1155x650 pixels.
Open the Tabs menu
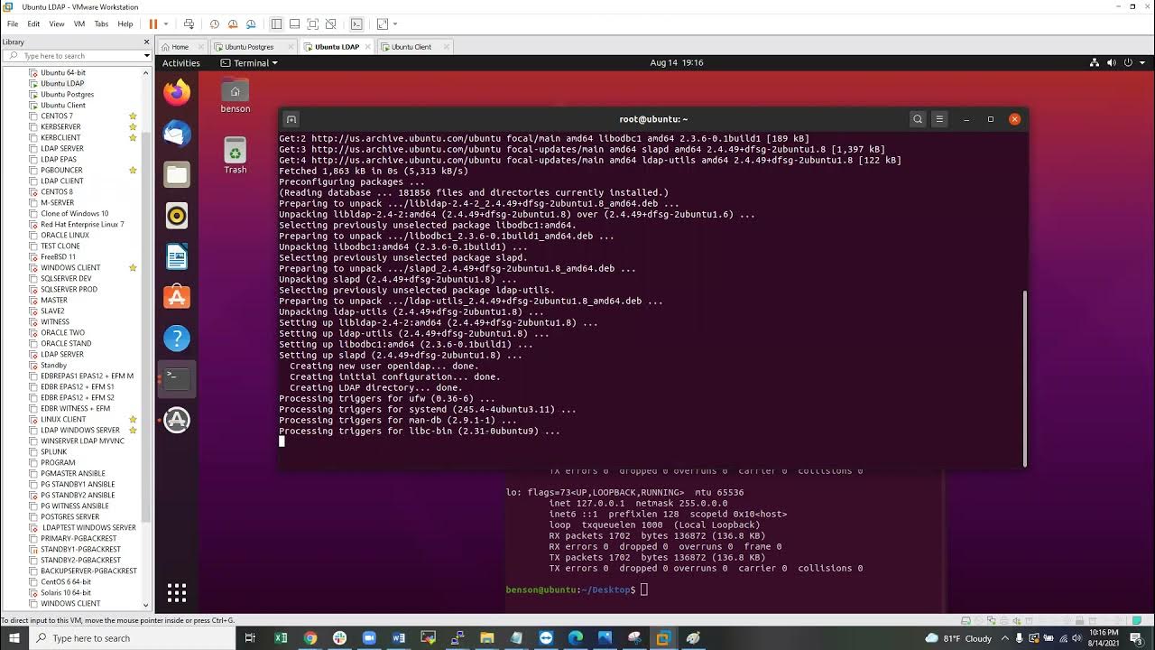point(101,23)
